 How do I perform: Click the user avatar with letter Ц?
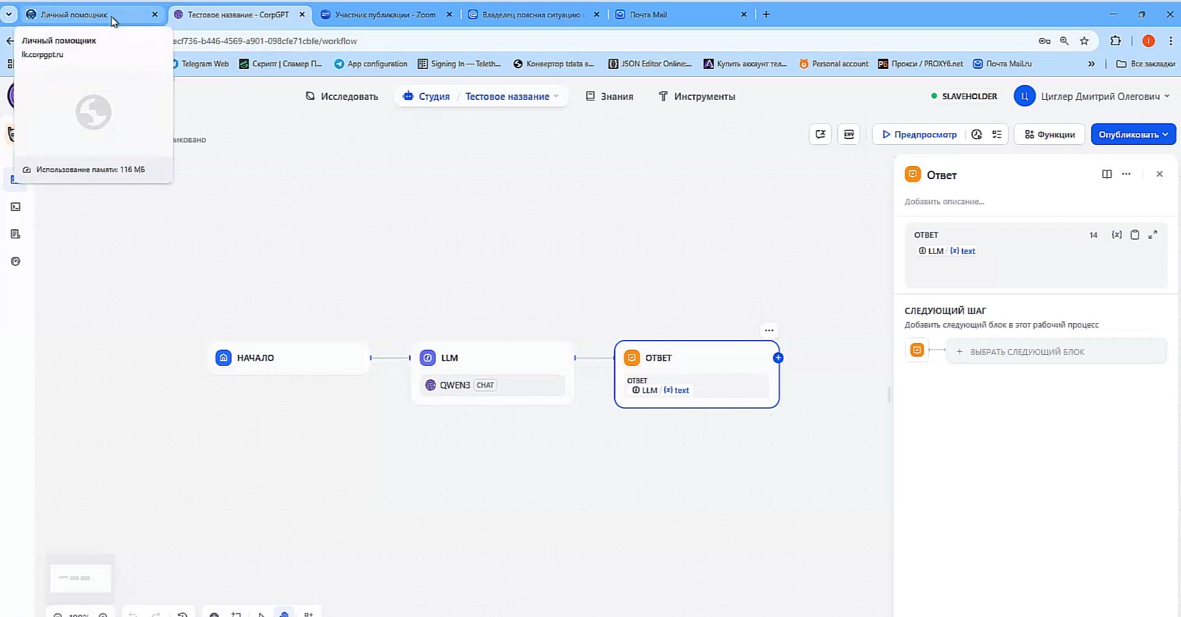click(1024, 97)
